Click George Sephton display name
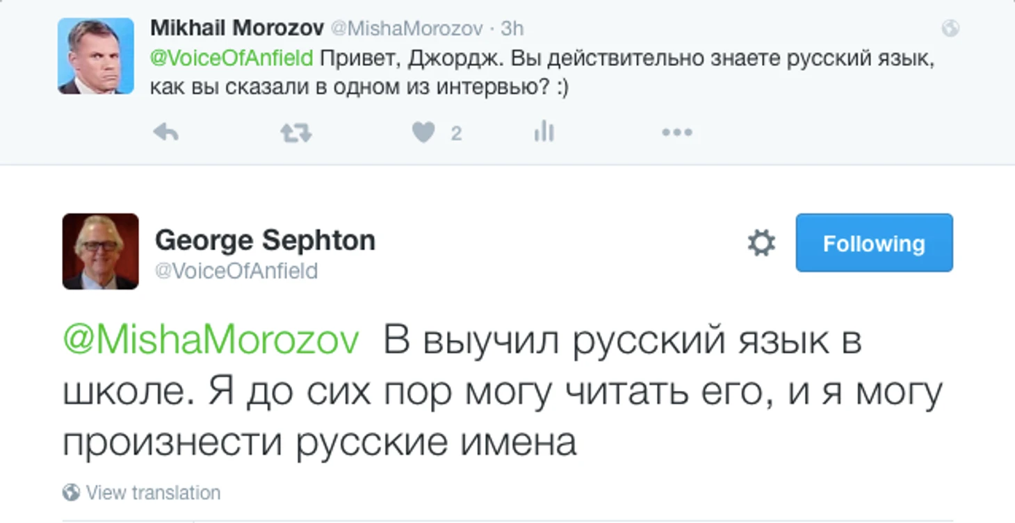 265,240
